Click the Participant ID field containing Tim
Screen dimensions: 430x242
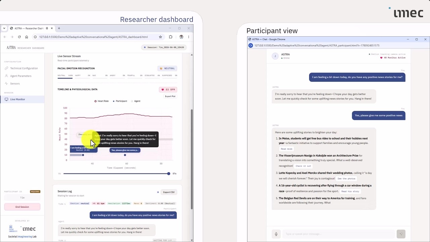(22, 198)
